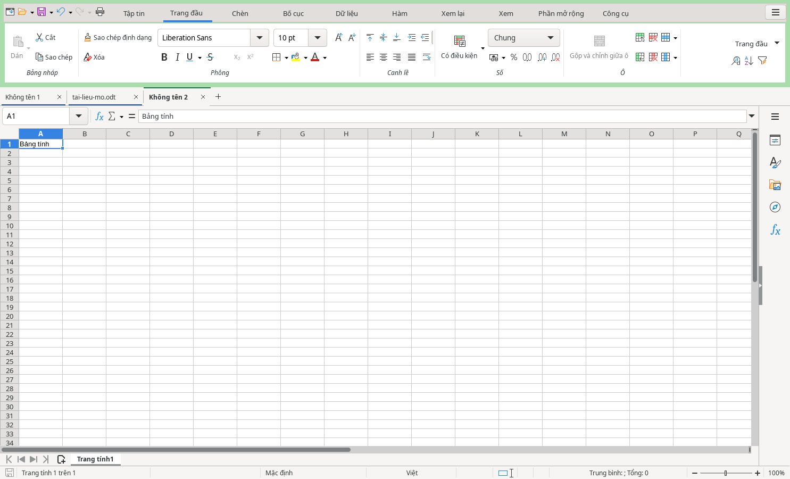Open the Gallery panel in sidebar
Viewport: 790px width, 479px height.
tap(775, 185)
